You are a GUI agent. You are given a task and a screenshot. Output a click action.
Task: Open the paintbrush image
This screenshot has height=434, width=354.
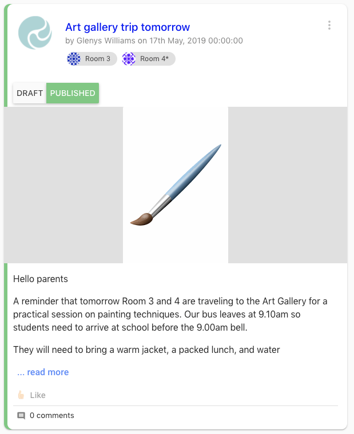click(176, 185)
